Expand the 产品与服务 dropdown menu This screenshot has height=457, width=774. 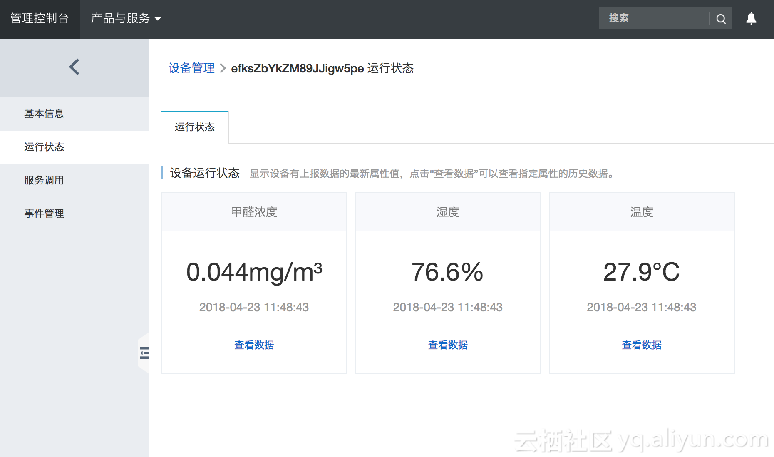126,18
